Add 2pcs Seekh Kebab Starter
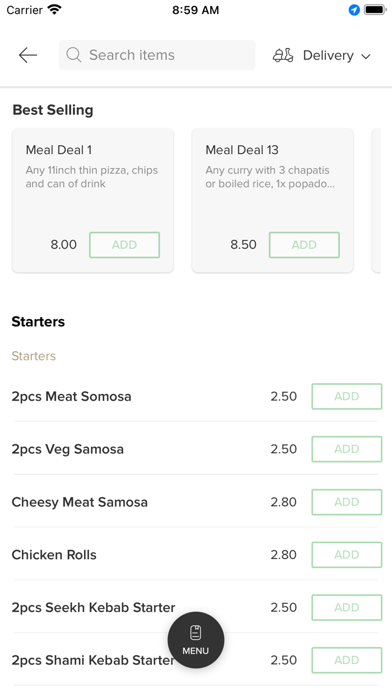This screenshot has height=697, width=392. click(x=347, y=607)
